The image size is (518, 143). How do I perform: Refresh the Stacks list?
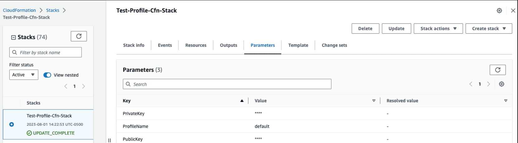coord(79,36)
